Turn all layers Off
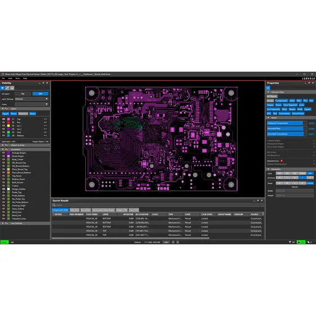The height and width of the screenshot is (316, 316). (40, 94)
